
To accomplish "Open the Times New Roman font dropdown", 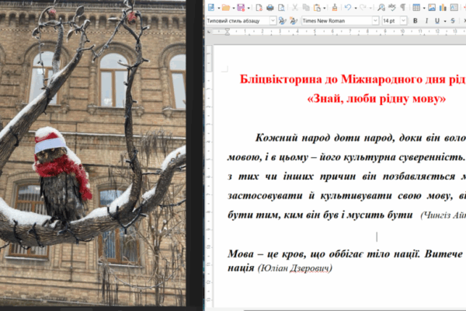I will click(375, 21).
